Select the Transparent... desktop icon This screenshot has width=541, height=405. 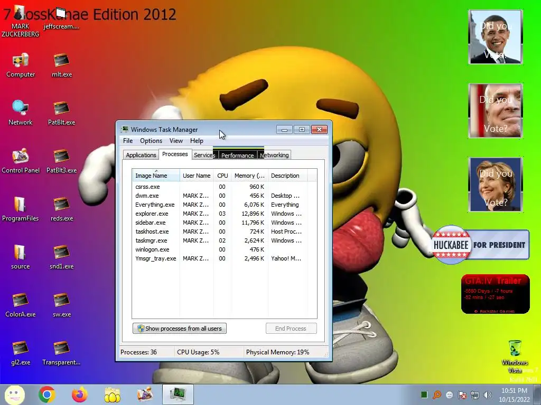61,353
